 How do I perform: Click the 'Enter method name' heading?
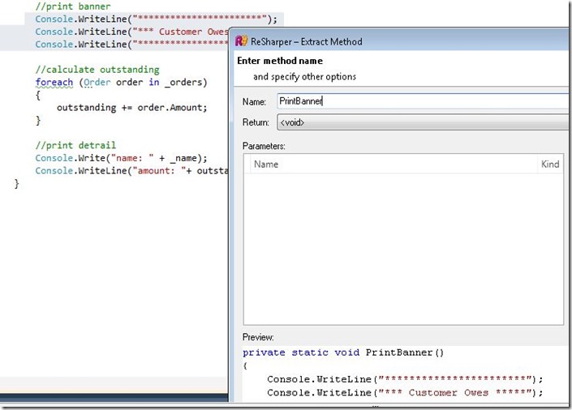point(280,61)
